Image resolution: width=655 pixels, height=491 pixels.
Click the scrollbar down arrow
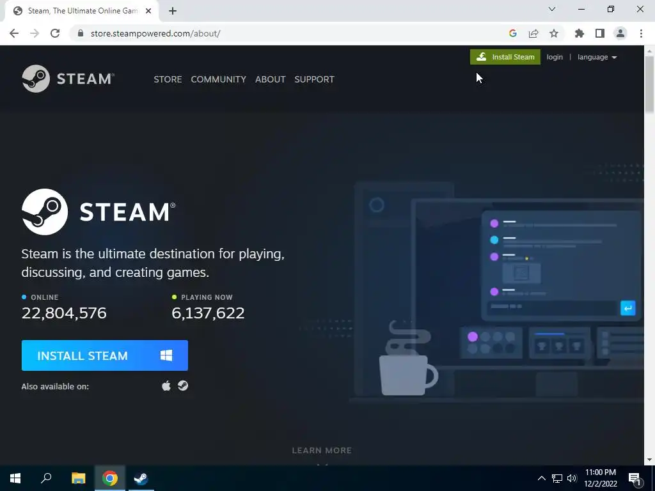pos(649,460)
